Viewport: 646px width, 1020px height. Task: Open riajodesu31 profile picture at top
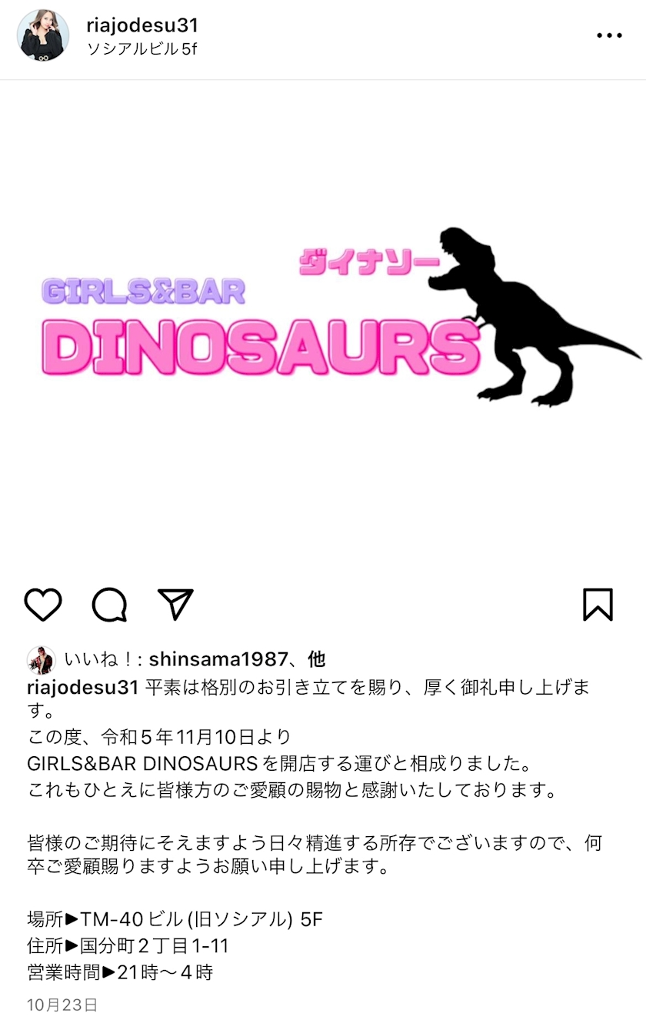(x=43, y=35)
